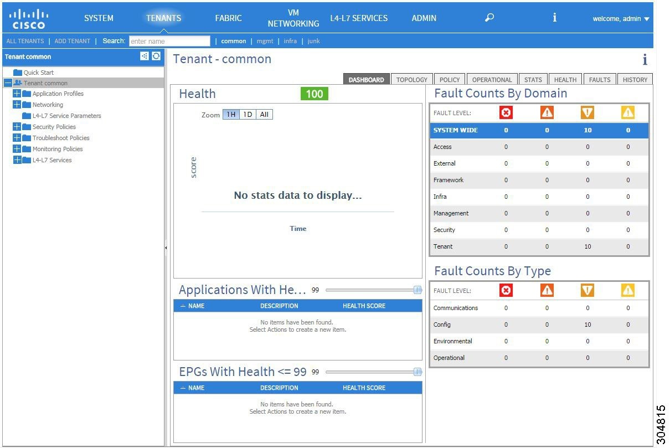Adjust the EPGs With Health slider handle

point(418,372)
